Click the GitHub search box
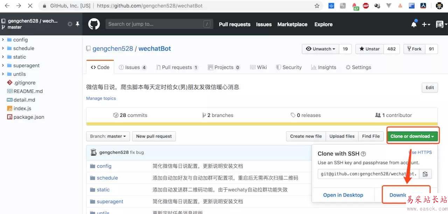The height and width of the screenshot is (214, 448). point(159,24)
